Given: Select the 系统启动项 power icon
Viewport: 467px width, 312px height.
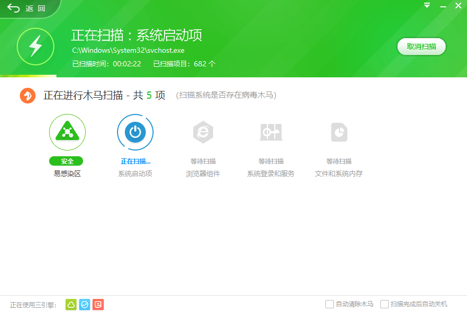Looking at the screenshot, I should tap(135, 132).
